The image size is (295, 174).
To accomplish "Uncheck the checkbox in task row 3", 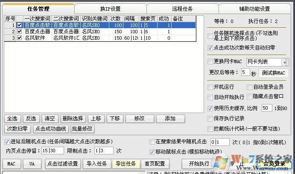I will click(19, 38).
